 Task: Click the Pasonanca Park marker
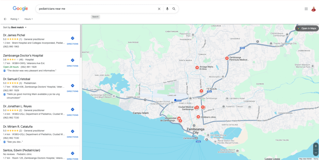pyautogui.click(x=193, y=35)
